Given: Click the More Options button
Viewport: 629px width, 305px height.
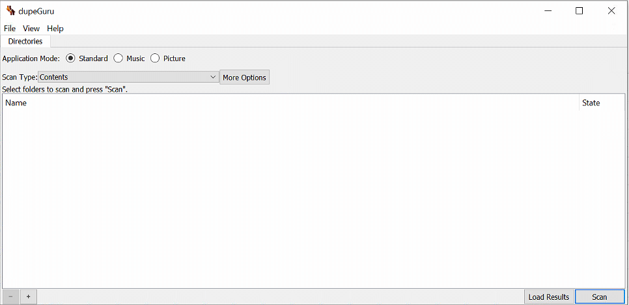Looking at the screenshot, I should point(244,77).
